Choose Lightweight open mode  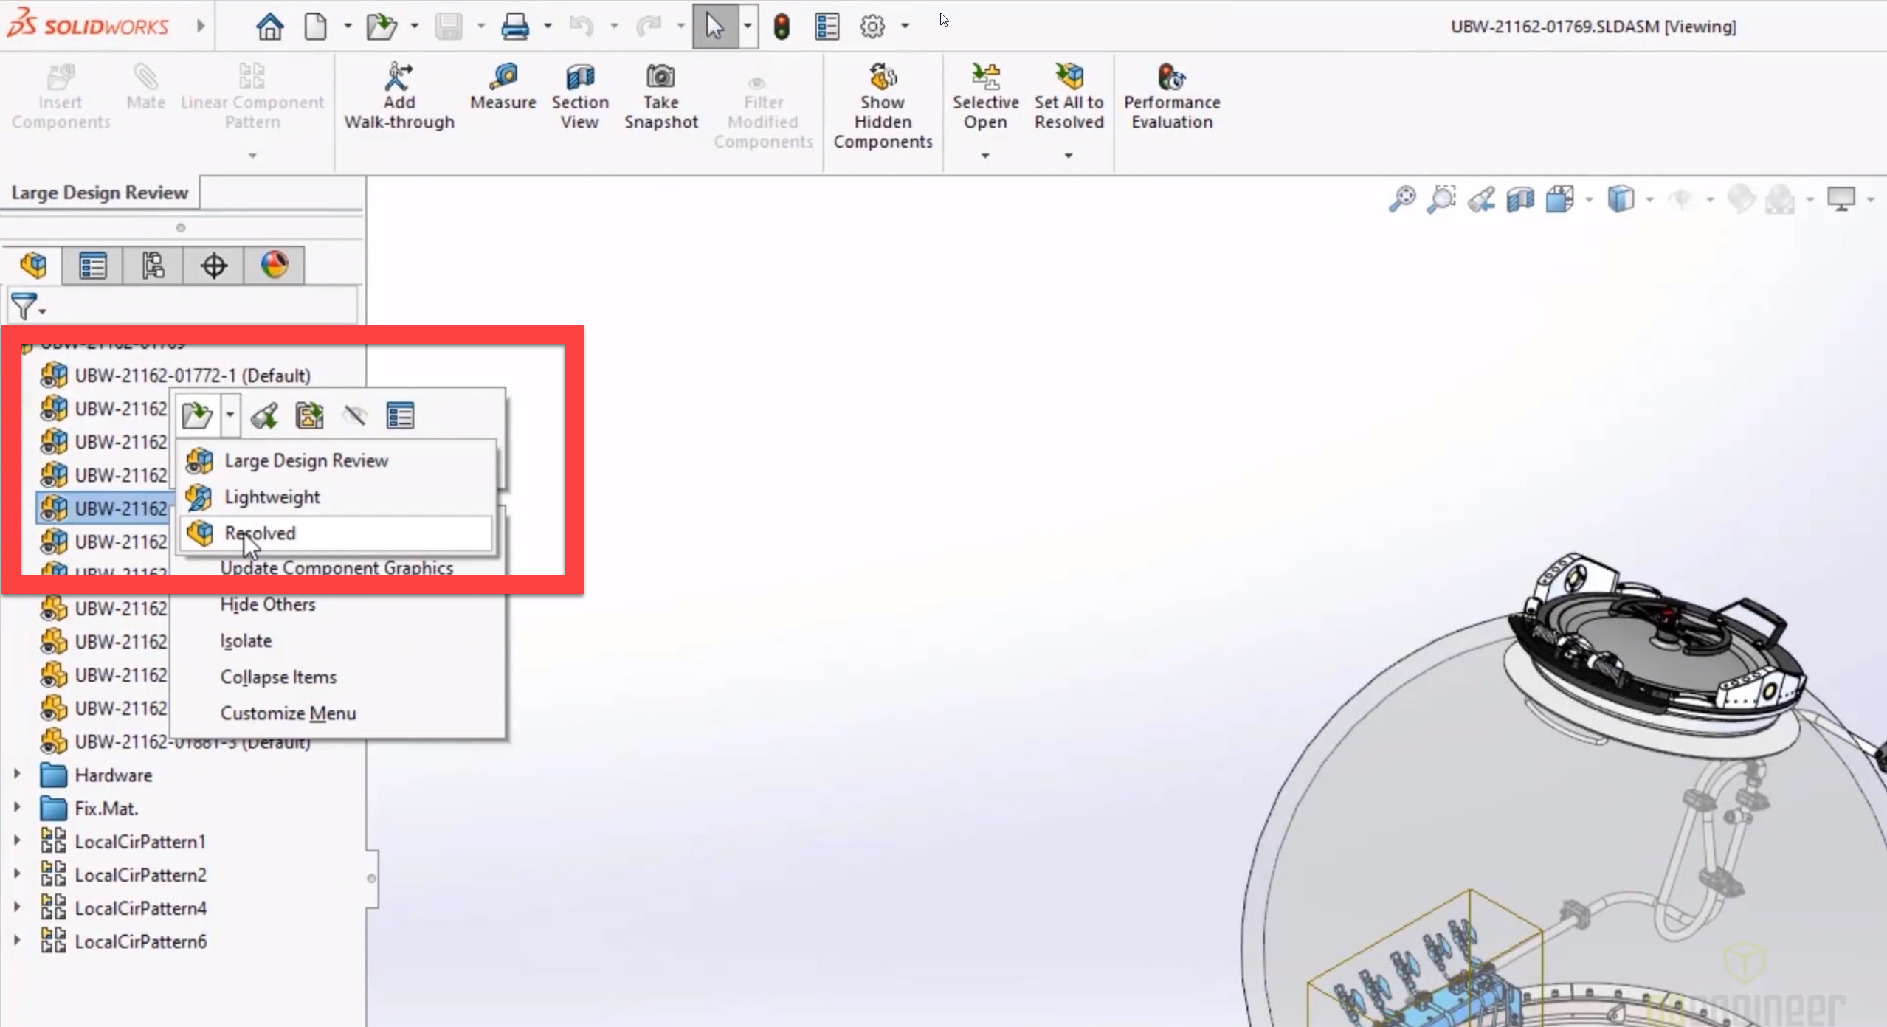(337, 497)
